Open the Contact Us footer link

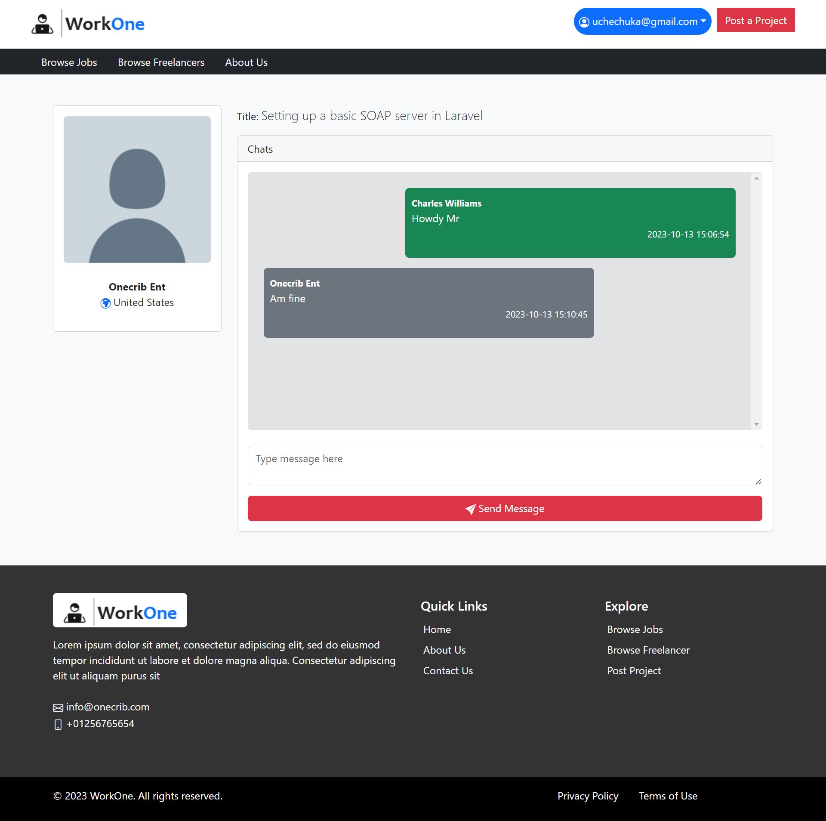click(x=448, y=670)
